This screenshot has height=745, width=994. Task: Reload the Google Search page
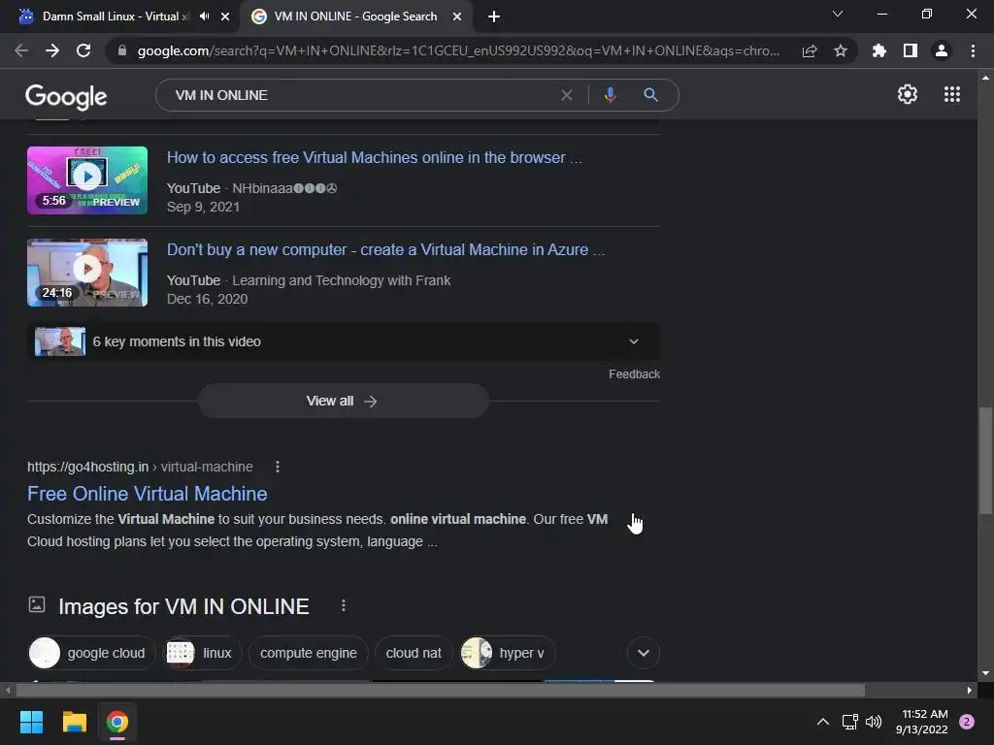point(83,50)
